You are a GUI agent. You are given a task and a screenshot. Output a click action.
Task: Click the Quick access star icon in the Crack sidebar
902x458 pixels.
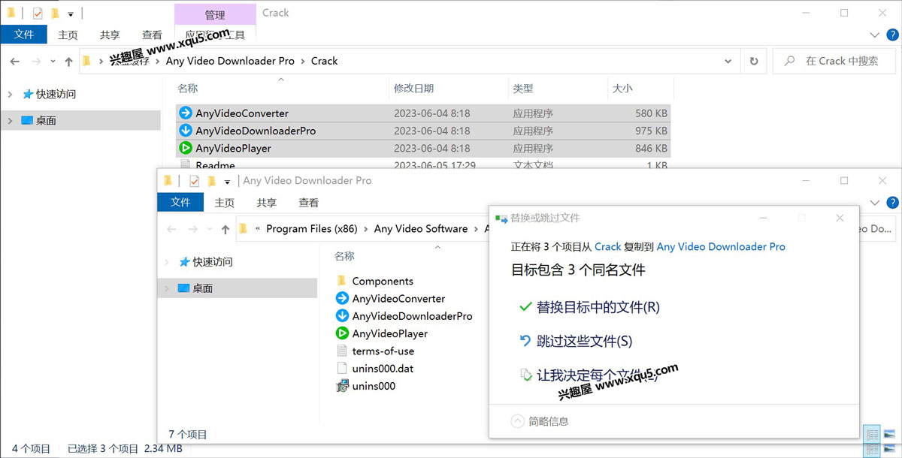pos(28,94)
